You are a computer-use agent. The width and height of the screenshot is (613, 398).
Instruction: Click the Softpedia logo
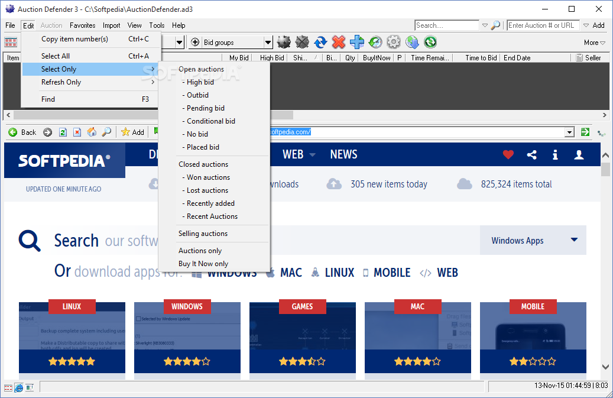64,160
